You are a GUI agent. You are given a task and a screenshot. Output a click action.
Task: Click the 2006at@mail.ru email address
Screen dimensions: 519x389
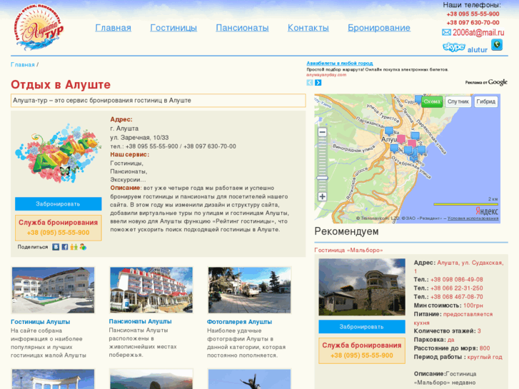pyautogui.click(x=478, y=32)
